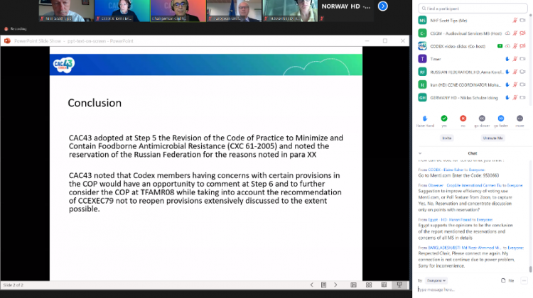This screenshot has height=298, width=533.
Task: Click the Raise Hand reaction icon
Action: pos(425,118)
